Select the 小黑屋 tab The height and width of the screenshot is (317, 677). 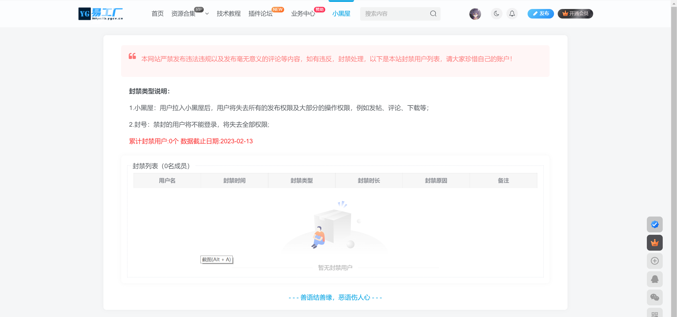pos(341,14)
